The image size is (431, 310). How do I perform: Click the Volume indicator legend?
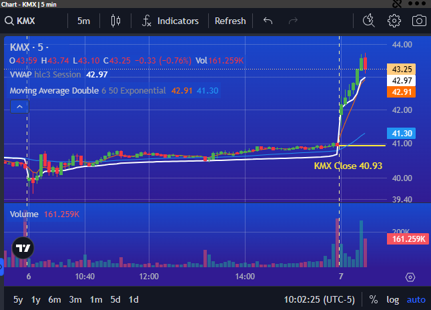pyautogui.click(x=45, y=214)
